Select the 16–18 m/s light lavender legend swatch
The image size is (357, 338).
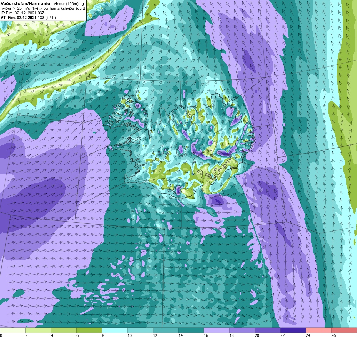(x=217, y=330)
